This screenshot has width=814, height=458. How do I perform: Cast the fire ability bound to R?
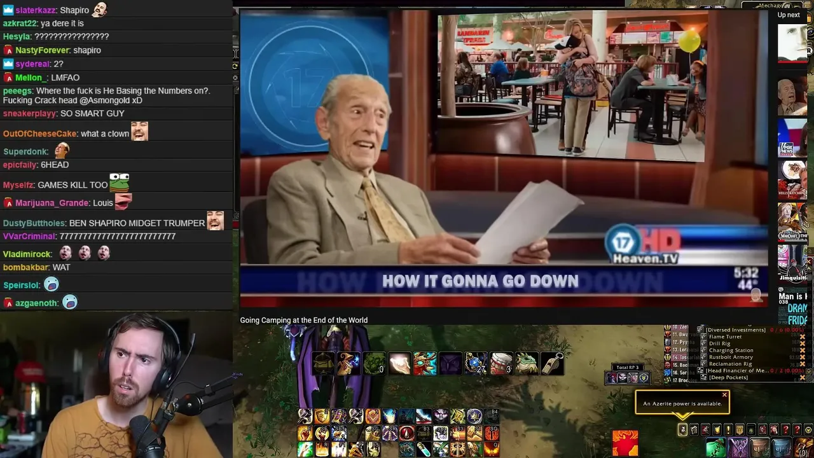click(x=322, y=450)
